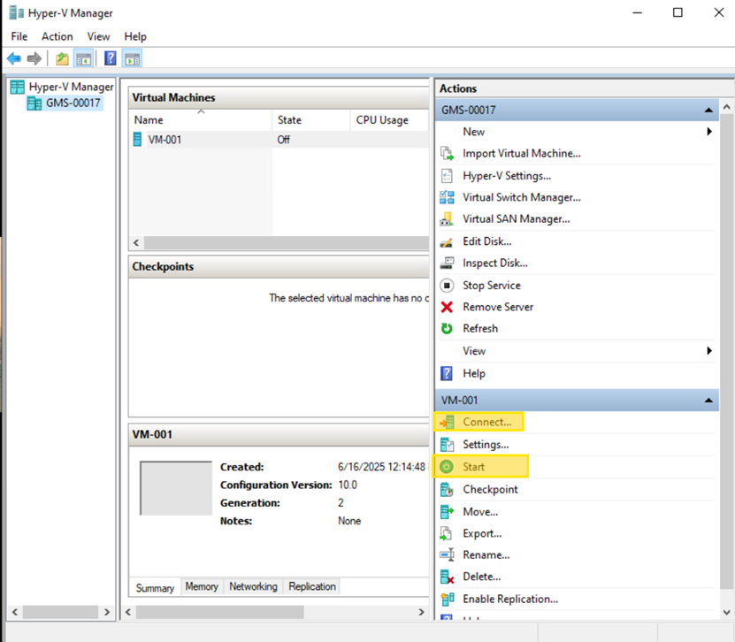This screenshot has width=735, height=642.
Task: Click the green Start power icon
Action: pyautogui.click(x=447, y=466)
